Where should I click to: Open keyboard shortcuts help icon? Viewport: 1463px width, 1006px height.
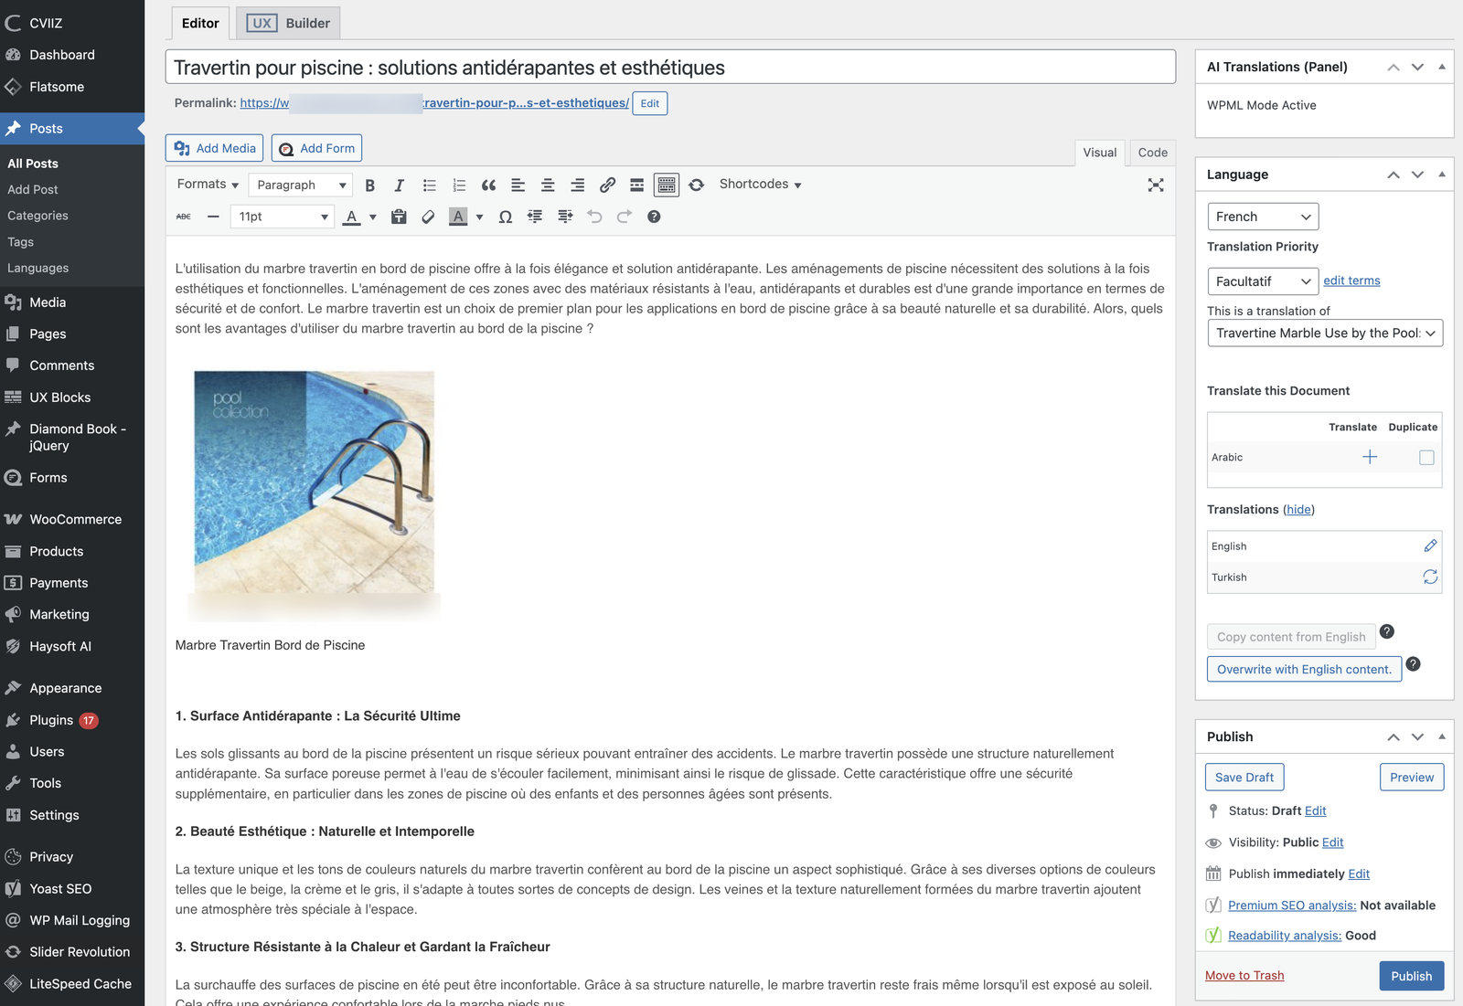click(x=654, y=217)
